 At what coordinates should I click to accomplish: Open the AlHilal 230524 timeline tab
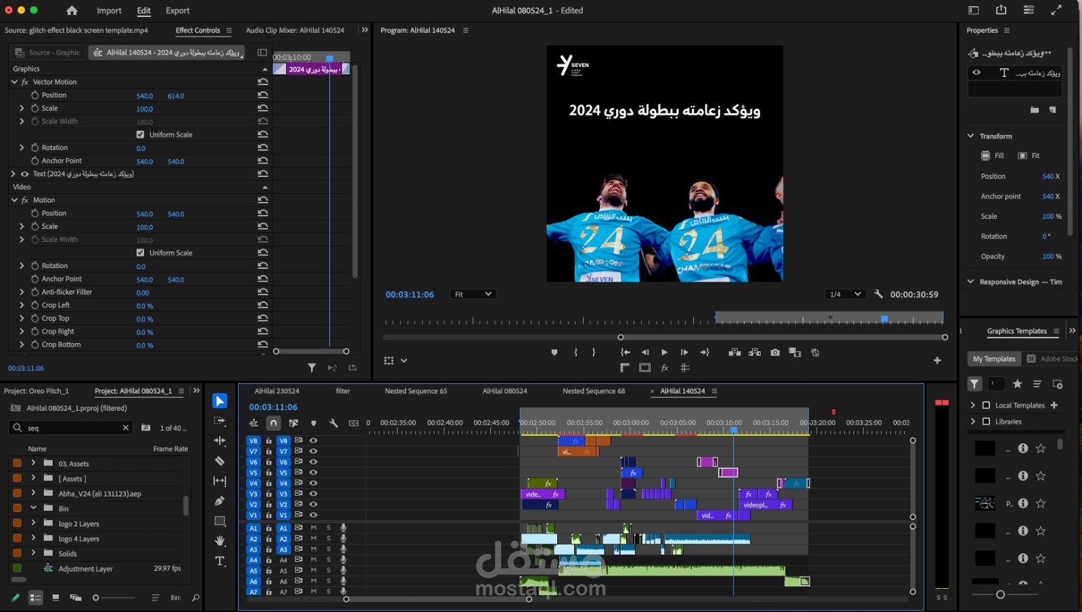(x=277, y=391)
